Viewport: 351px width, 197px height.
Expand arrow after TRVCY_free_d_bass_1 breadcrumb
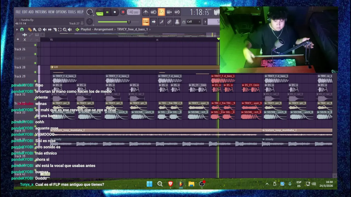(150, 29)
